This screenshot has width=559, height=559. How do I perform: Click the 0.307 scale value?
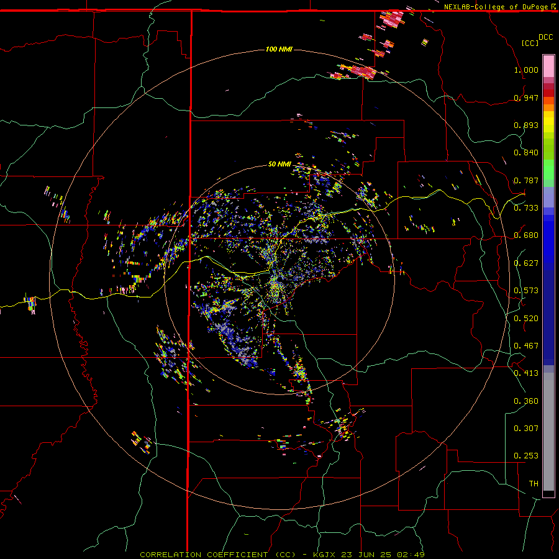pos(526,429)
